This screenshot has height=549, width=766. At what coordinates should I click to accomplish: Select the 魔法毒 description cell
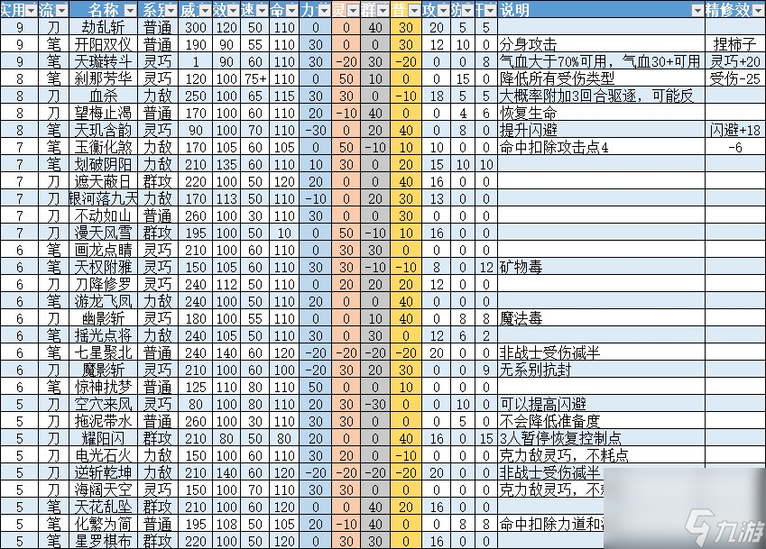coord(601,318)
